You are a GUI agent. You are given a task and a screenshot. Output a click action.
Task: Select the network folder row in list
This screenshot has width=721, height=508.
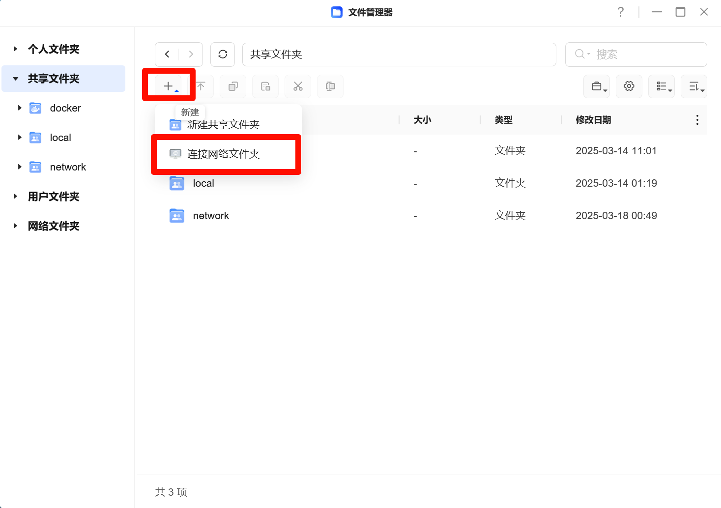(x=431, y=216)
